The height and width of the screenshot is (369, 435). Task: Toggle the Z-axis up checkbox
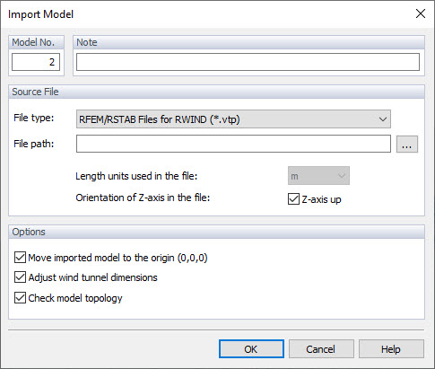click(x=293, y=199)
